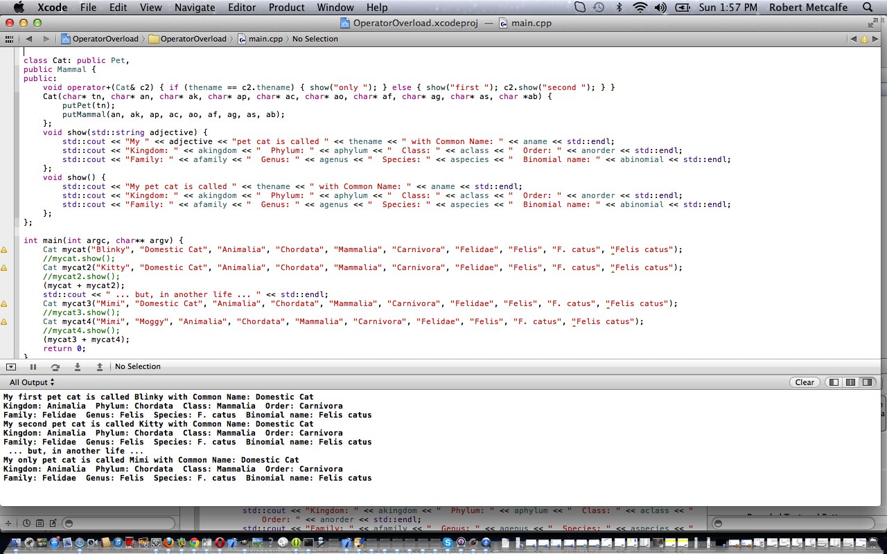Open main.cpp breadcrumb in jump bar

click(260, 39)
